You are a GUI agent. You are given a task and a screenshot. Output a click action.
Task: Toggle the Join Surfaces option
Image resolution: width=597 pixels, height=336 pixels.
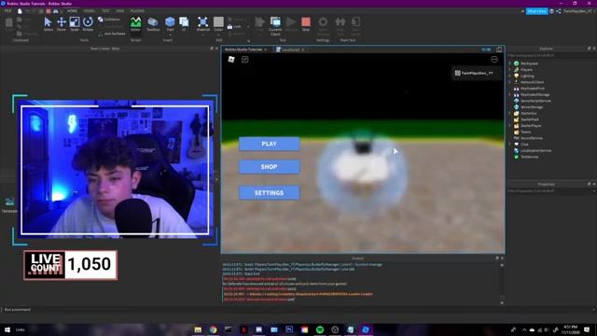(x=112, y=34)
